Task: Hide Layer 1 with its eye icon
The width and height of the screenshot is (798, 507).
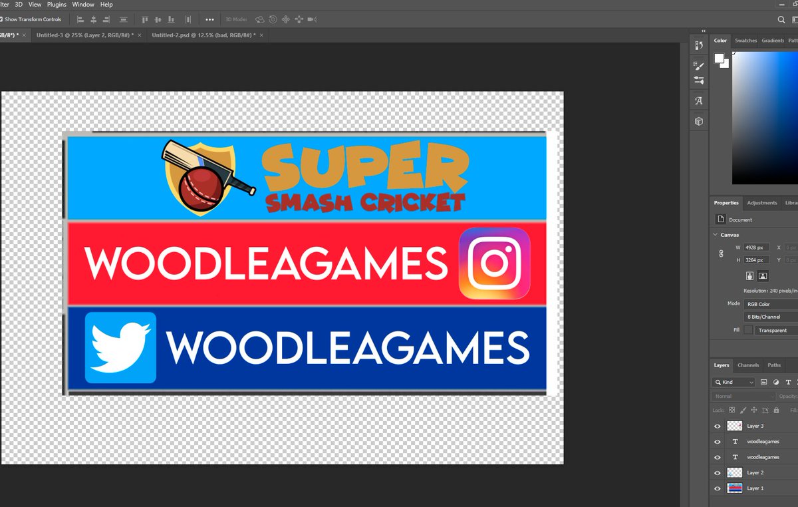Action: pyautogui.click(x=717, y=488)
